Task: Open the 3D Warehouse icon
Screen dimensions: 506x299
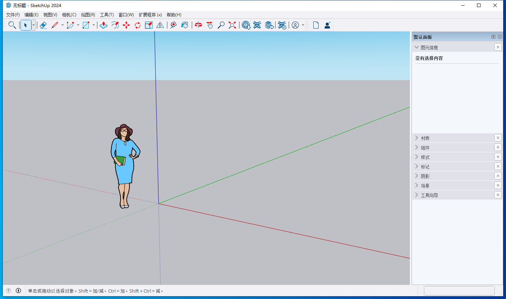Action: point(246,25)
